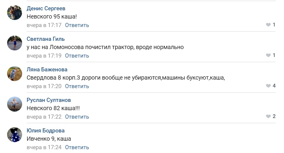The width and height of the screenshot is (284, 153).
Task: Click Ответить under Ивченко 9 comment
Action: (x=77, y=147)
